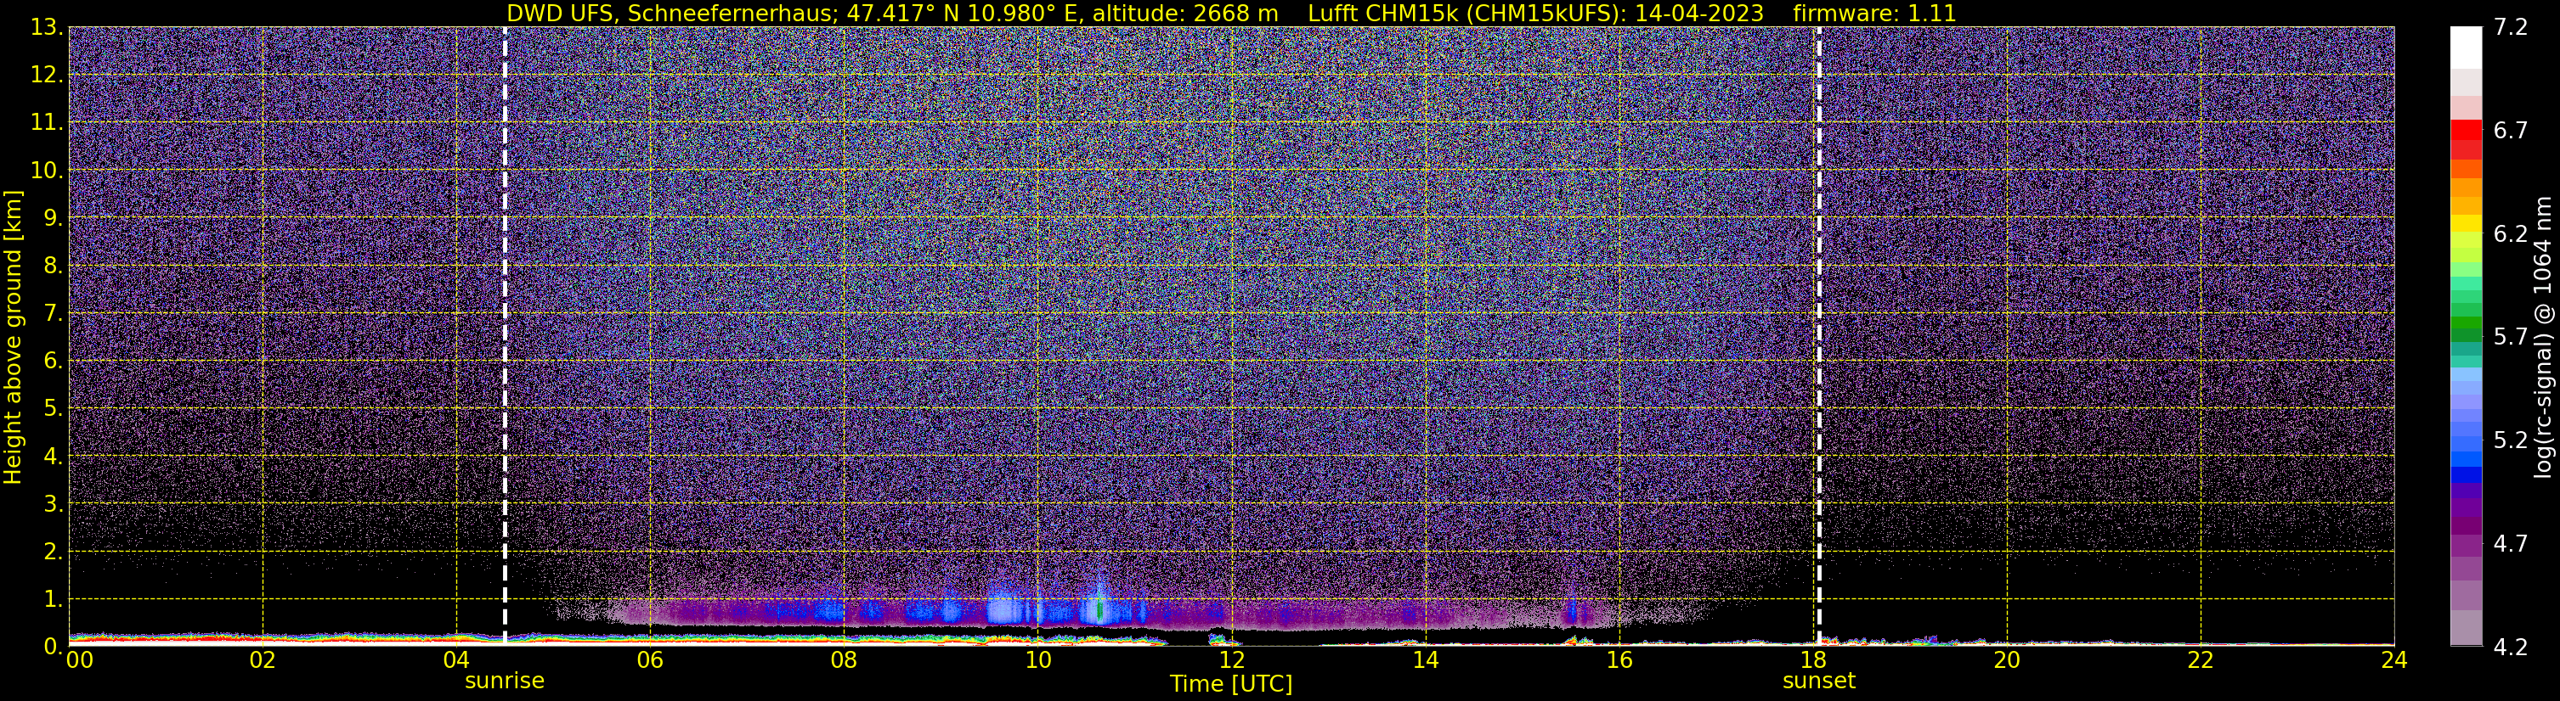Click the time axis tick label '18'
The width and height of the screenshot is (2560, 701).
(1812, 660)
